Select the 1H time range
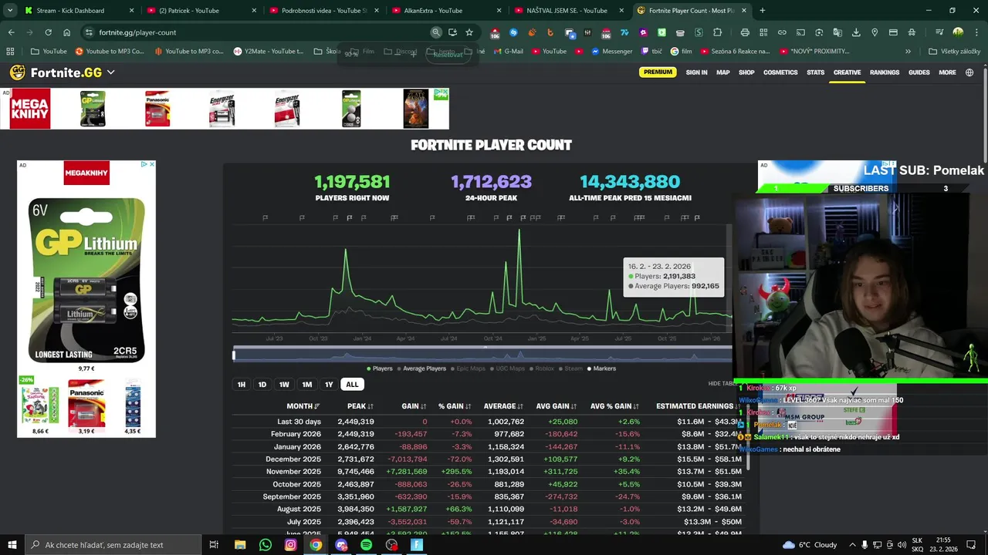 (241, 385)
